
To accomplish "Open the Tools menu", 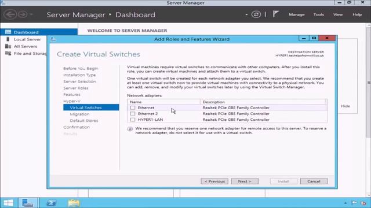I will [318, 14].
